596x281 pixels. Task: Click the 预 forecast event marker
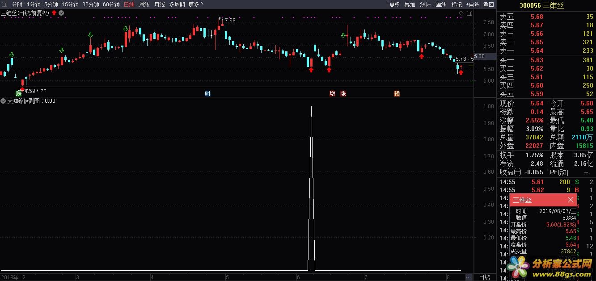(397, 93)
